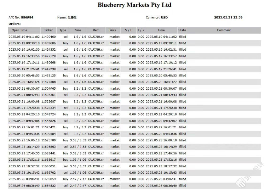Click the Ticket column header
This screenshot has height=190, width=265.
[x=49, y=30]
